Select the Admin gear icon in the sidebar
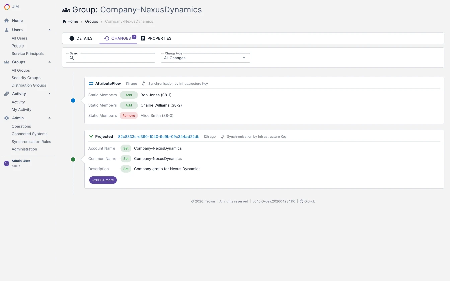The image size is (450, 281). click(x=6, y=118)
